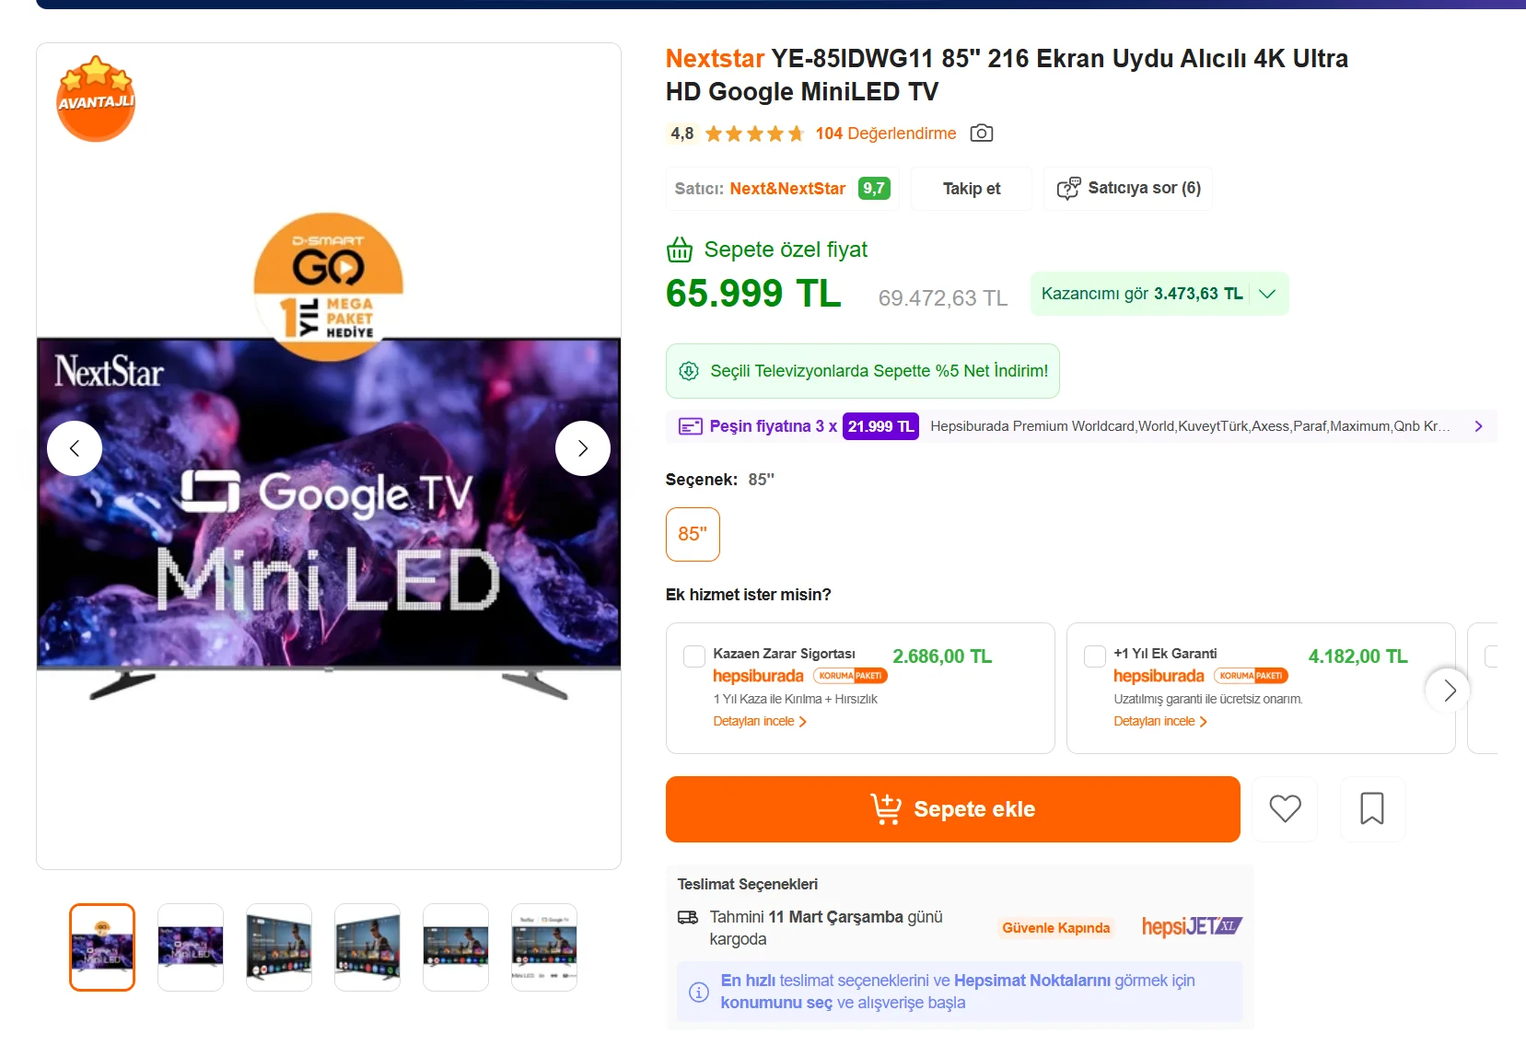Open the Next&NextStar seller link
Screen dimensions: 1526x1045
click(787, 189)
